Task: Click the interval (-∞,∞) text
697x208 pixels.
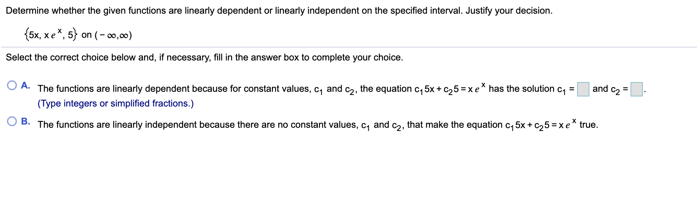Action: point(113,35)
